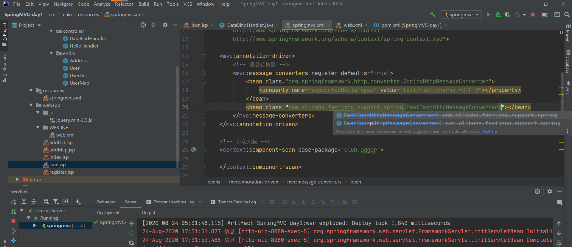The image size is (572, 247).
Task: Click scroll-up arrow in server output
Action: [x=559, y=224]
